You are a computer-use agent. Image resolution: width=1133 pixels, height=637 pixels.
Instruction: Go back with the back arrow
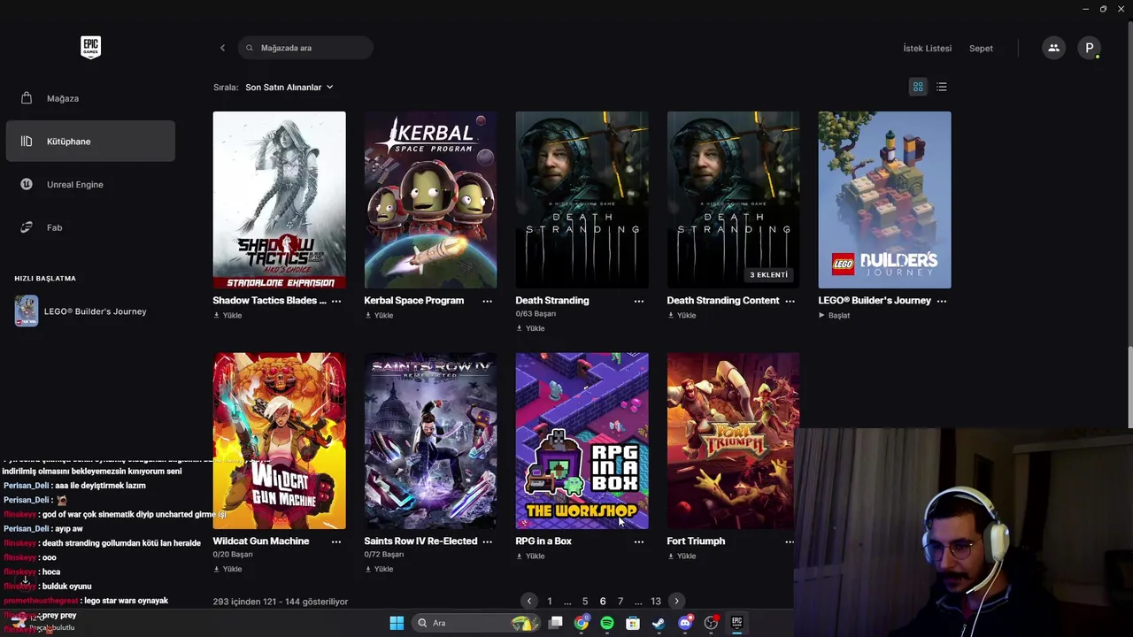[x=222, y=48]
